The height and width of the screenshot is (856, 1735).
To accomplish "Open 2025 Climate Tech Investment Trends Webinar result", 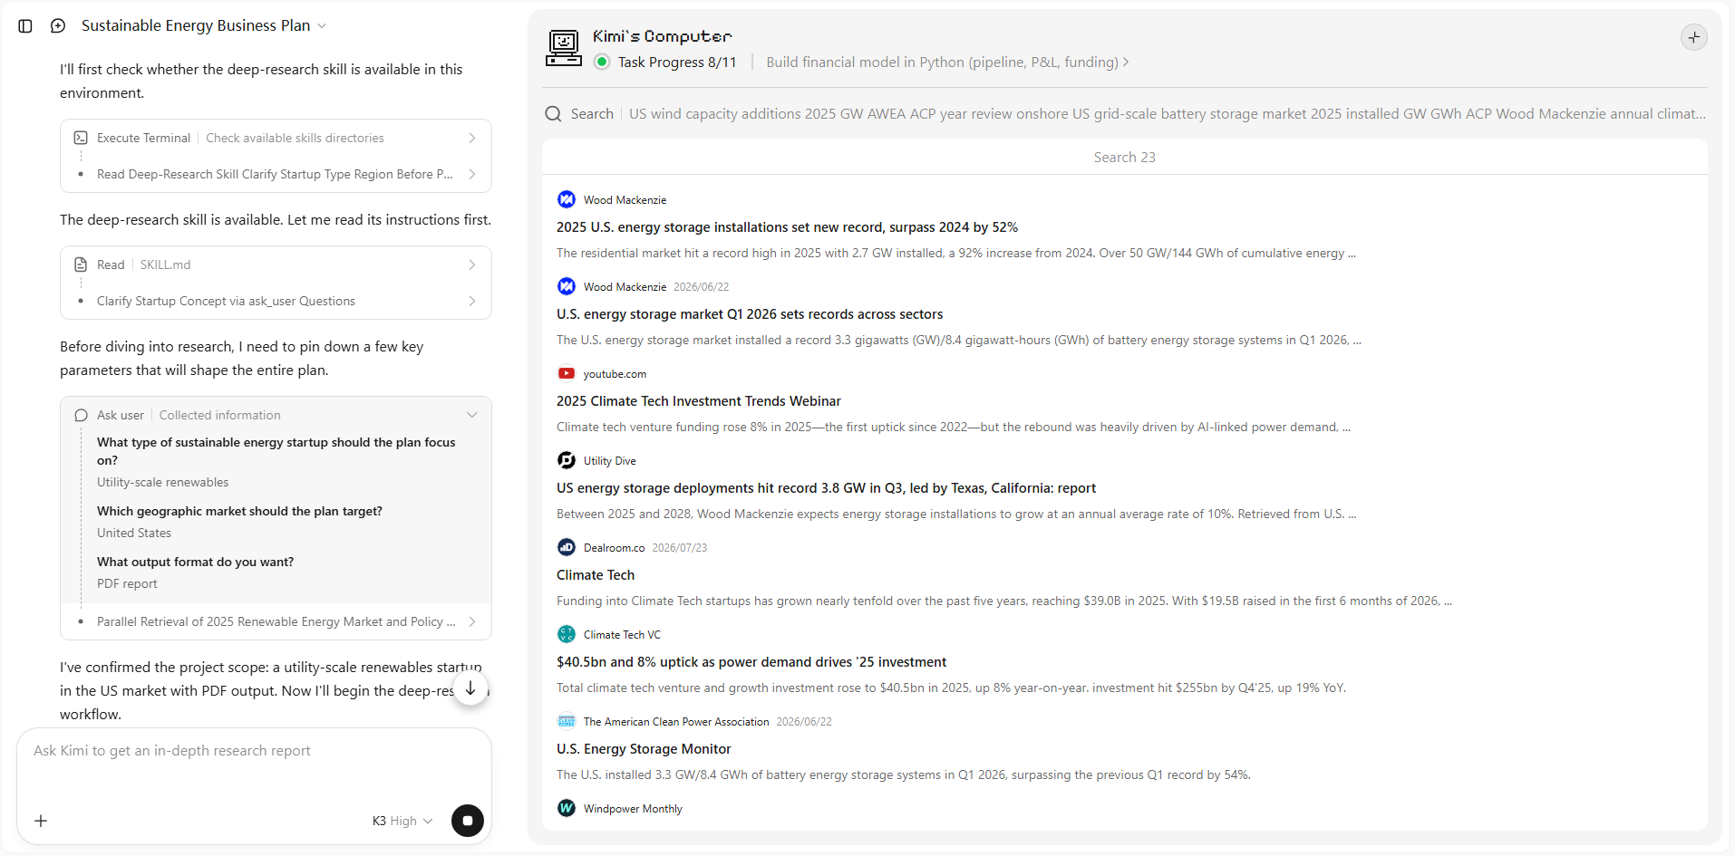I will (699, 401).
